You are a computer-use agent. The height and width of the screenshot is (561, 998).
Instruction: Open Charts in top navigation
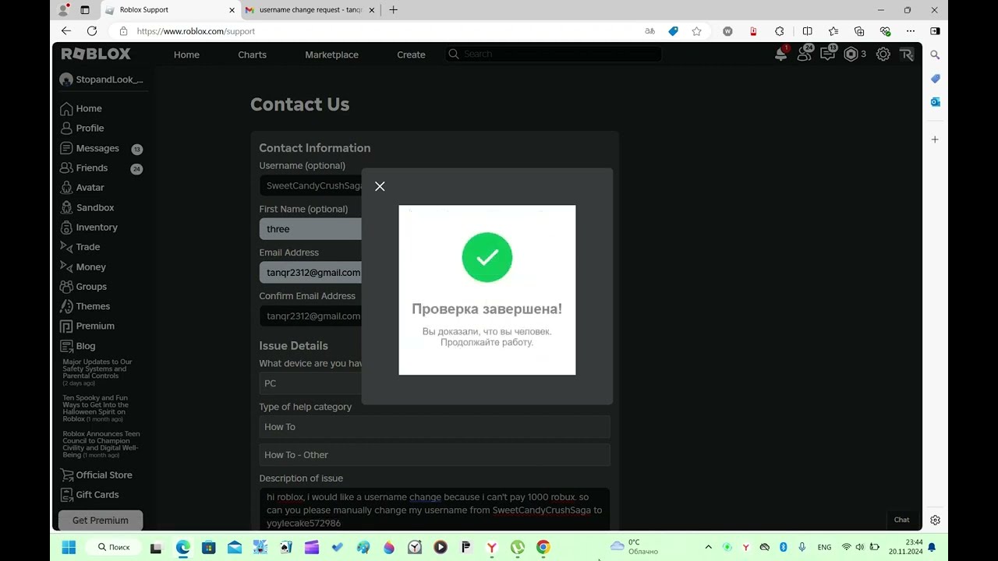click(252, 55)
